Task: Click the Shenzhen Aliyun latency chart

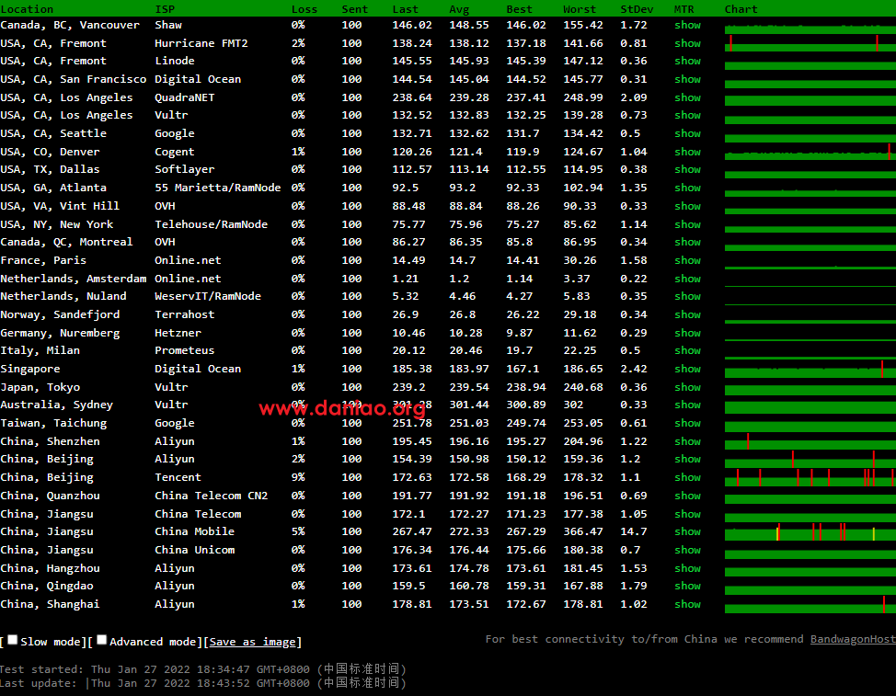Action: (810, 441)
